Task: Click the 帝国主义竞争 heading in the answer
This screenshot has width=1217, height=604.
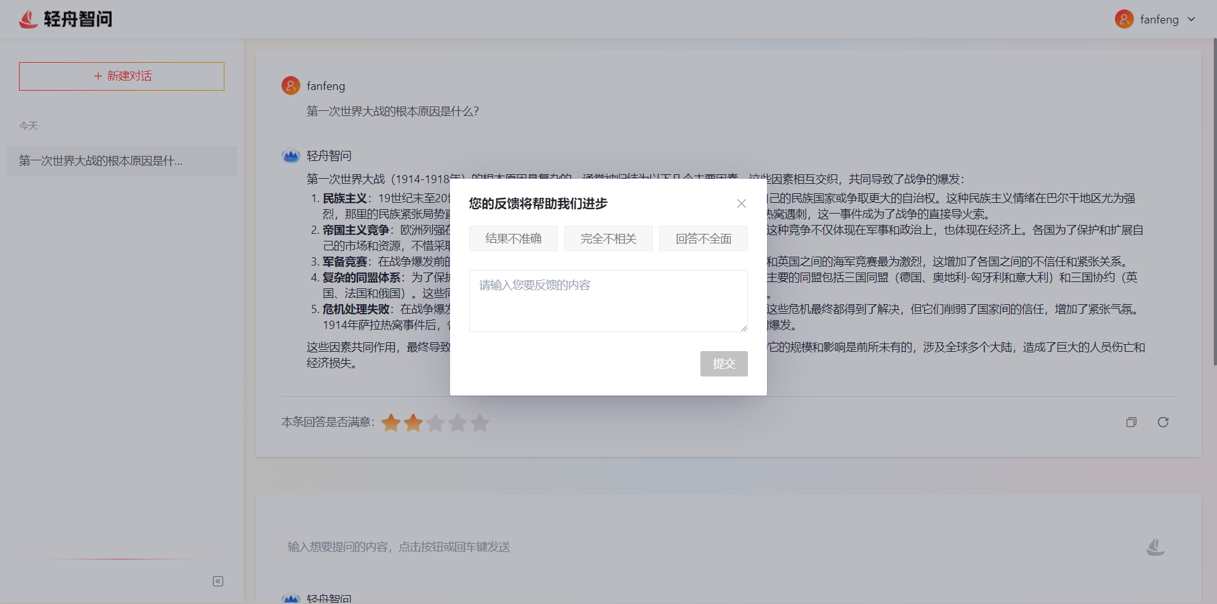Action: coord(356,230)
